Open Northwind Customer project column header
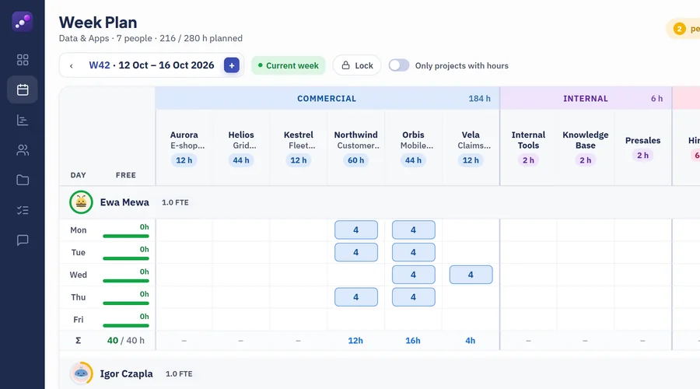 click(355, 147)
